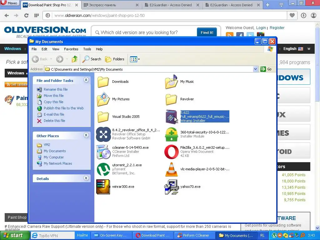This screenshot has width=320, height=240.
Task: Open the Tools menu
Action: (87, 49)
